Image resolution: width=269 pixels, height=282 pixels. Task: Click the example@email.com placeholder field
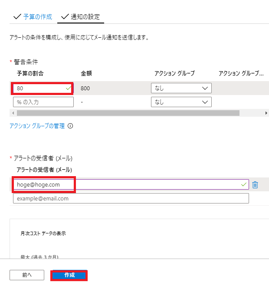tap(131, 198)
